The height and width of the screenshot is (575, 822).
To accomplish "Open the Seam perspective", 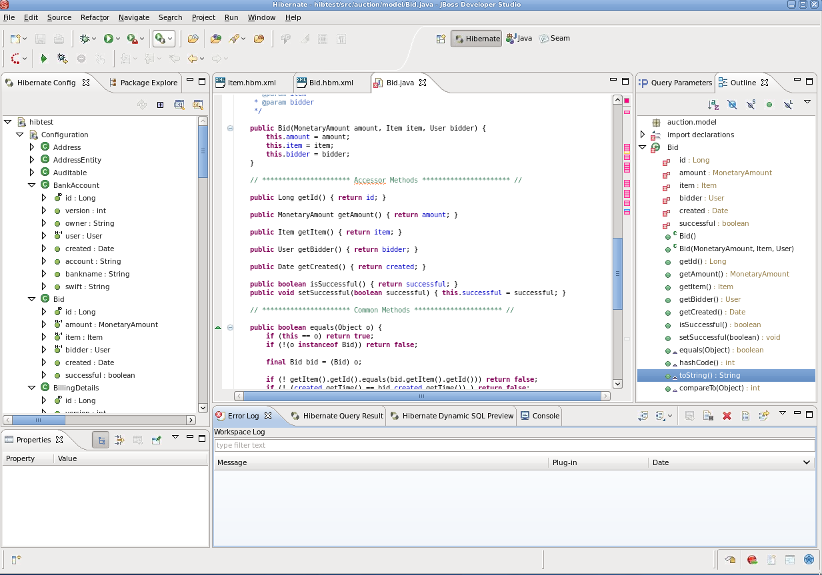I will tap(555, 39).
